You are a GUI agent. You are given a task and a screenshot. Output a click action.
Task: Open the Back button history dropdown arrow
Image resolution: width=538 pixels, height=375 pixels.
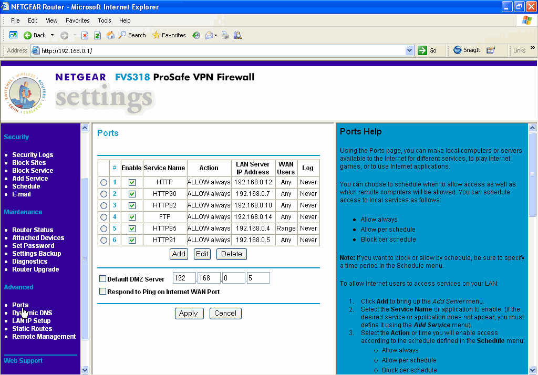[52, 35]
